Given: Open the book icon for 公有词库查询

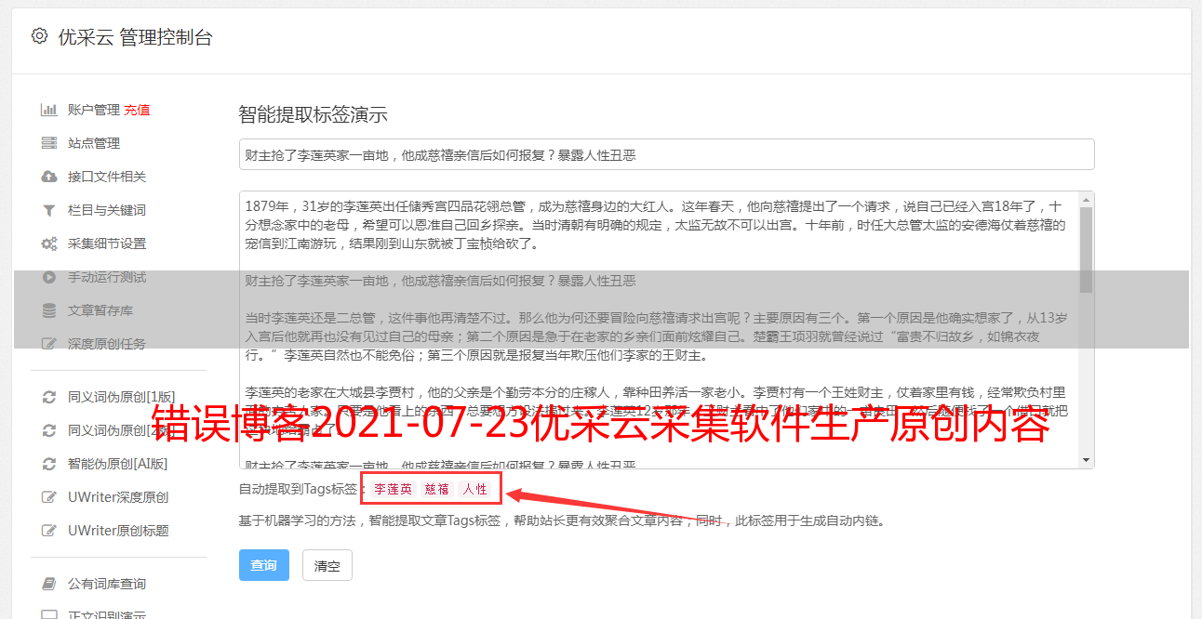Looking at the screenshot, I should pyautogui.click(x=49, y=584).
